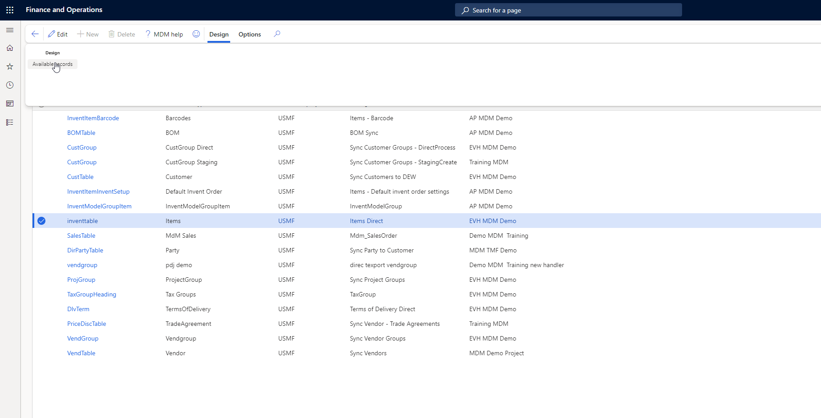Select 'Sync Party to Customer' cell
Viewport: 821px width, 418px height.
382,250
